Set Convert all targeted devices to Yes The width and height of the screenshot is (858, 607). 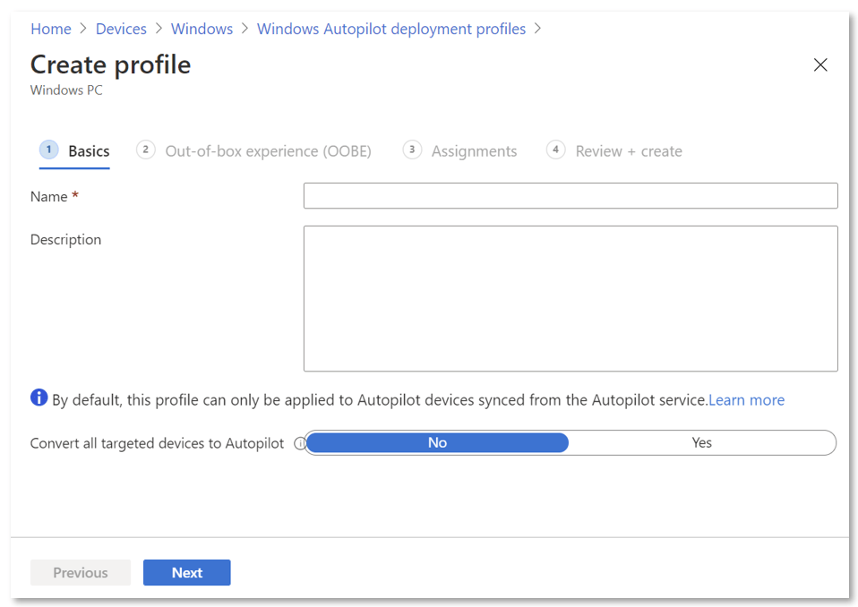(x=701, y=442)
